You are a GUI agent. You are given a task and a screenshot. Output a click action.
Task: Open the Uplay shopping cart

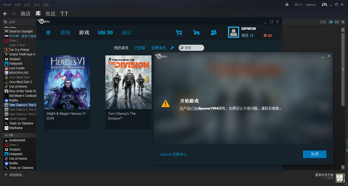(x=179, y=33)
